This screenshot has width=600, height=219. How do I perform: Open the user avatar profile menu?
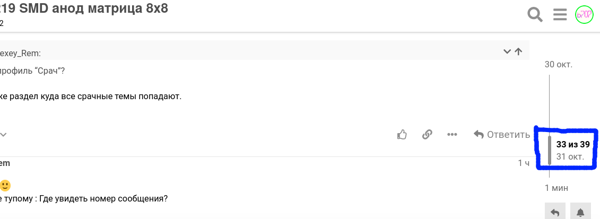[584, 15]
